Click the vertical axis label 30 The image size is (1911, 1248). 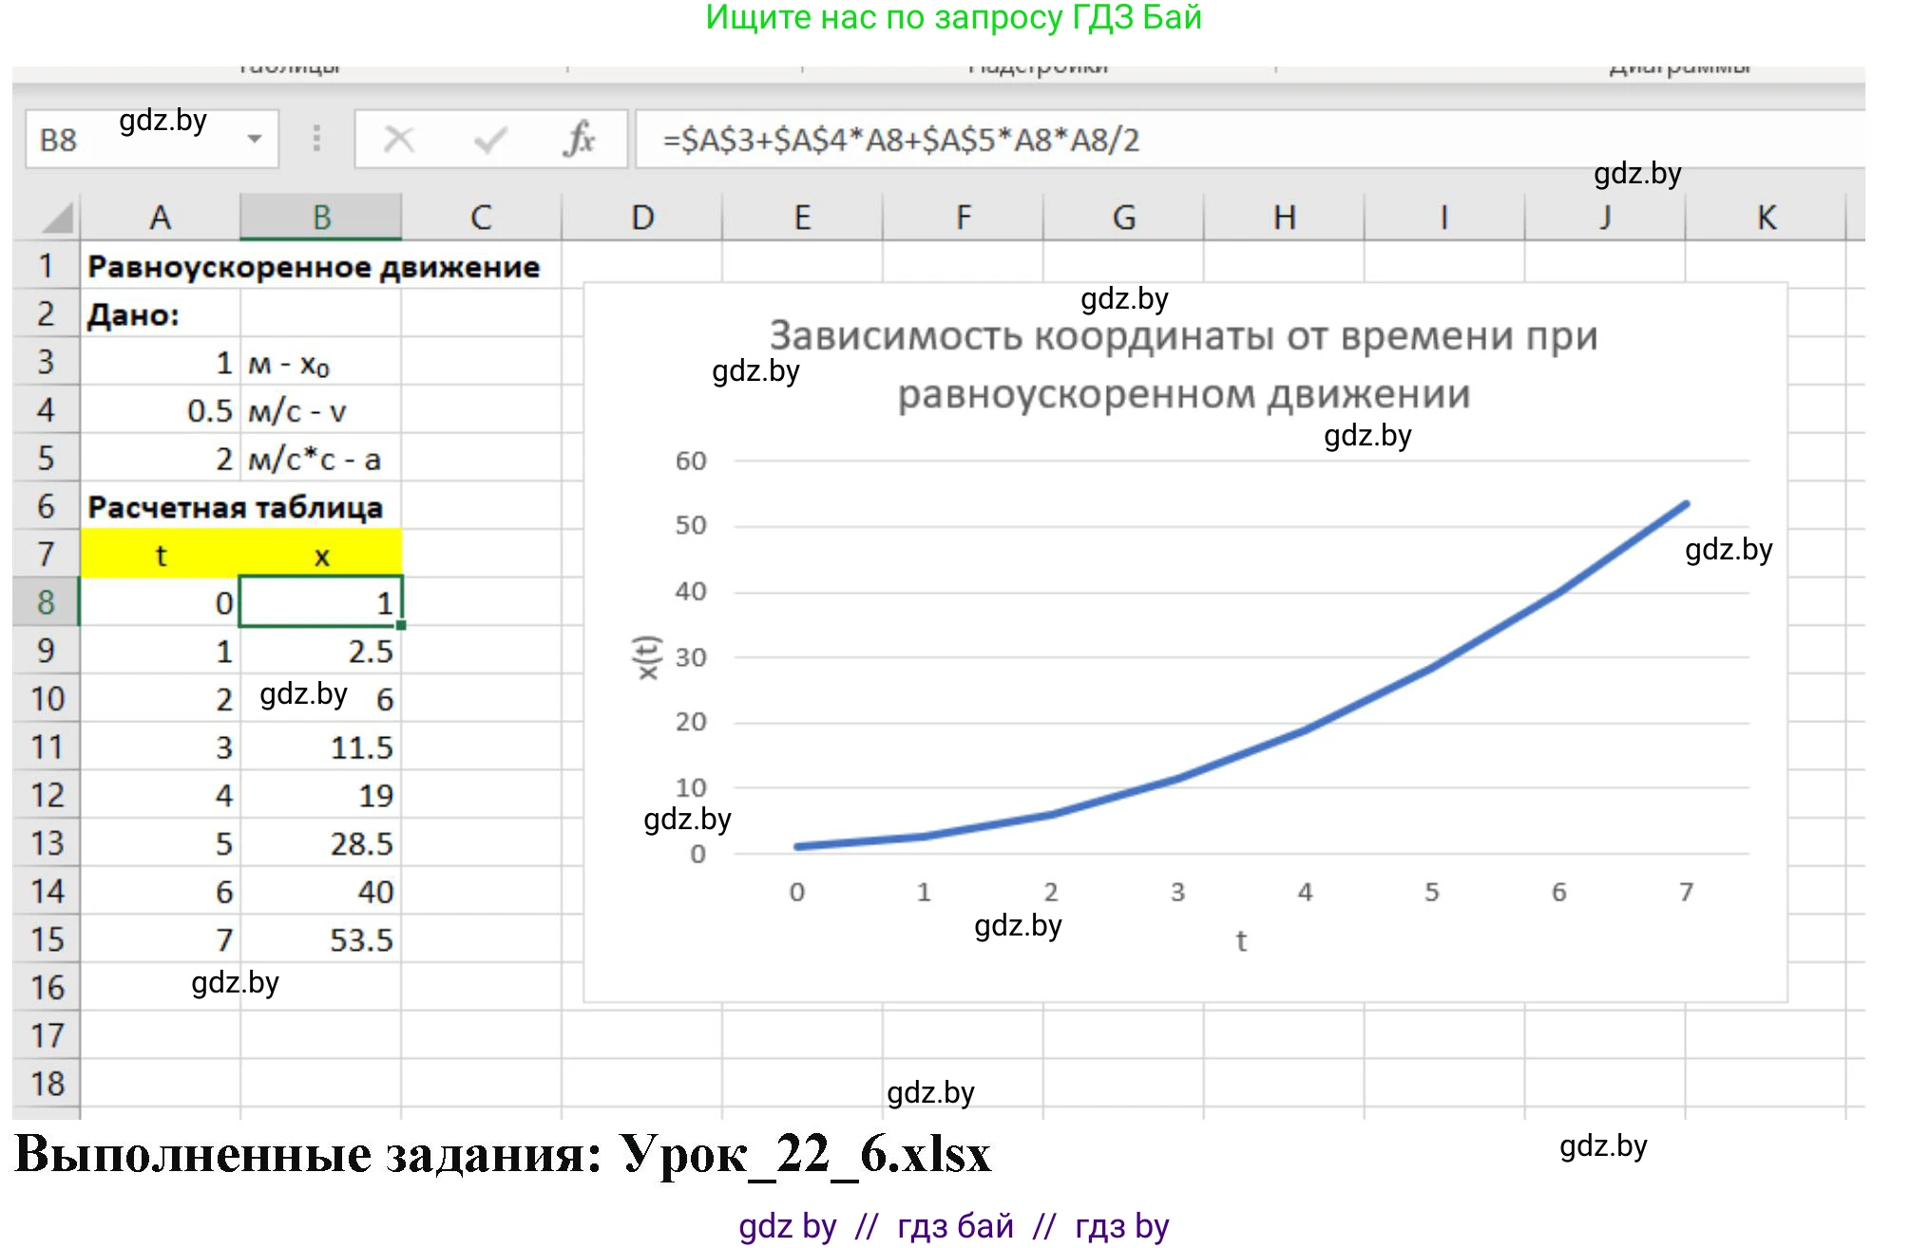coord(691,657)
